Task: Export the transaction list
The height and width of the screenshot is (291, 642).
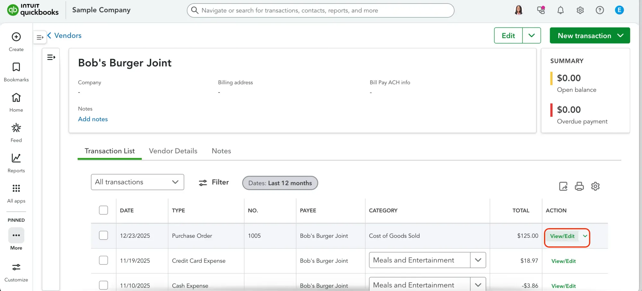Action: 563,186
